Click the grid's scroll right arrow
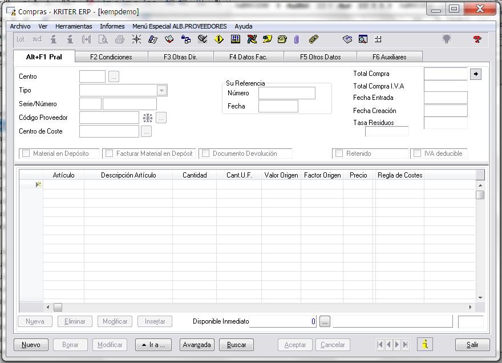 470,307
